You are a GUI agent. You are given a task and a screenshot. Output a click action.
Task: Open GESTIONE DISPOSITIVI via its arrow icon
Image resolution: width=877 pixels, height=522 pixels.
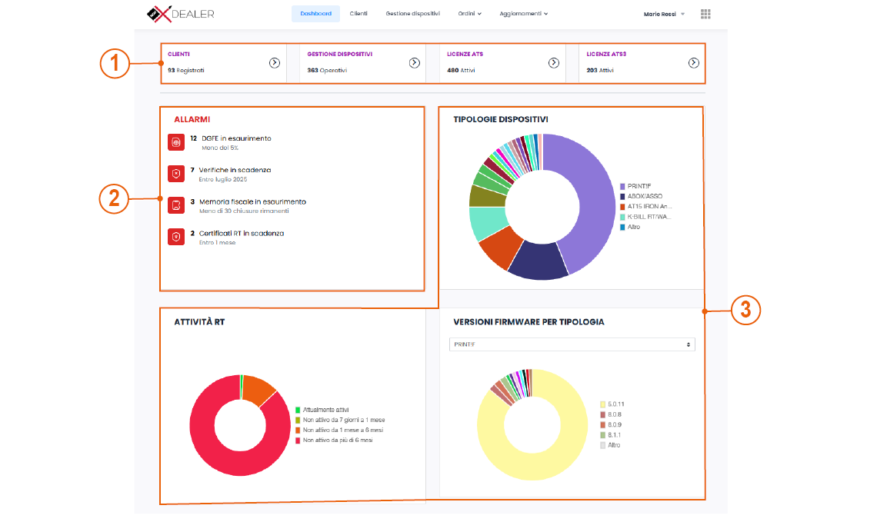415,63
